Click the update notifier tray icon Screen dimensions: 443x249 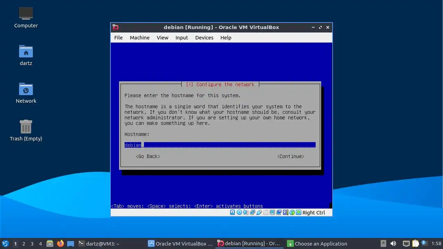424,243
